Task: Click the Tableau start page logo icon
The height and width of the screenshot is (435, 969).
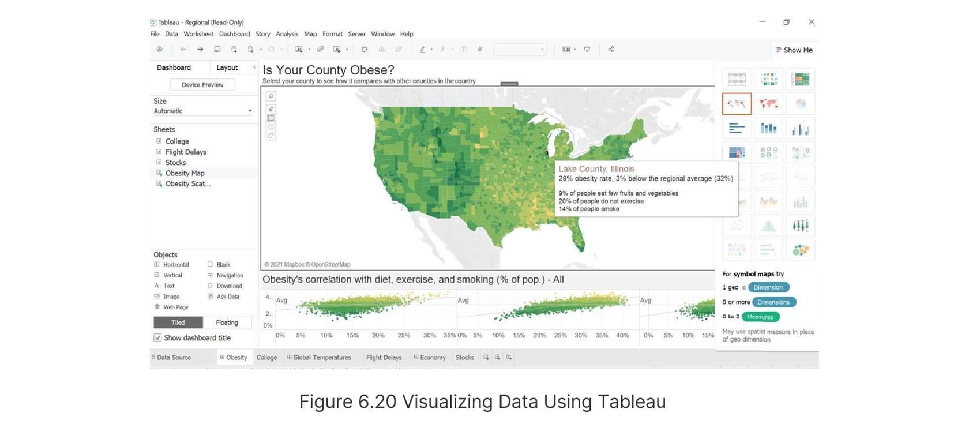Action: pyautogui.click(x=160, y=50)
